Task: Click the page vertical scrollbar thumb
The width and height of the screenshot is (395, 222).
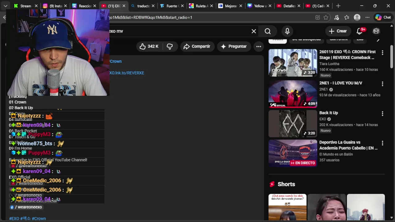Action: (392, 57)
